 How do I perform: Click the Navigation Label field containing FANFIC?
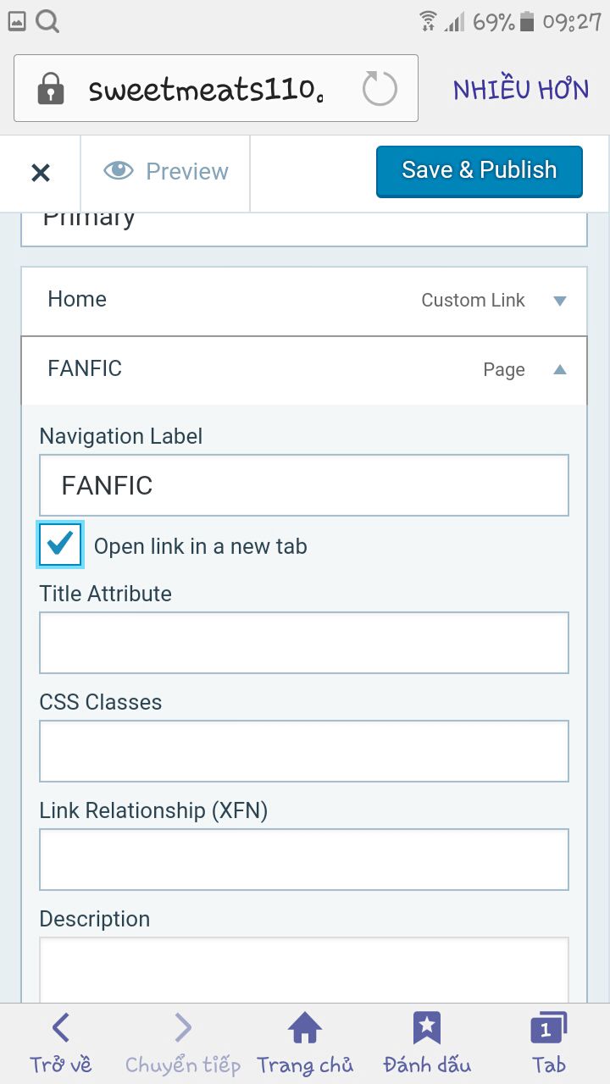click(x=304, y=485)
